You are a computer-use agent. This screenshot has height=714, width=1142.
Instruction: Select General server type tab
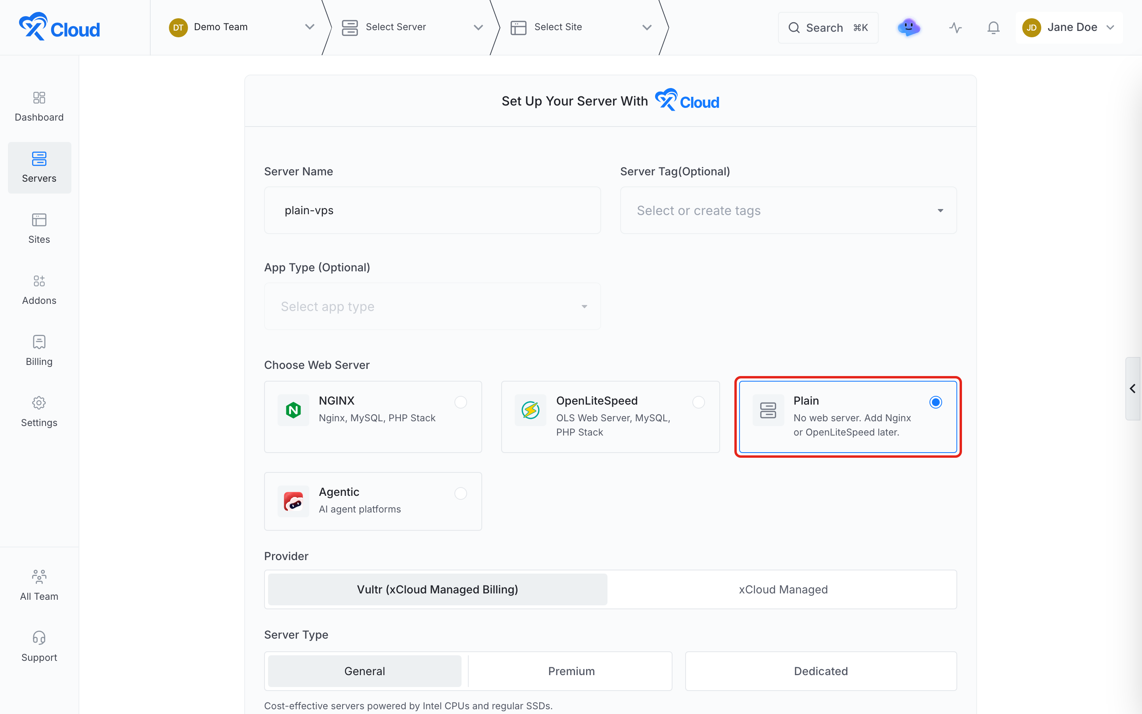[x=364, y=671]
